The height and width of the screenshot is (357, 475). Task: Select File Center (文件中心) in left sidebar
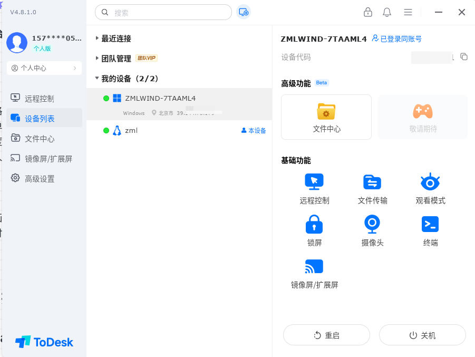click(40, 139)
